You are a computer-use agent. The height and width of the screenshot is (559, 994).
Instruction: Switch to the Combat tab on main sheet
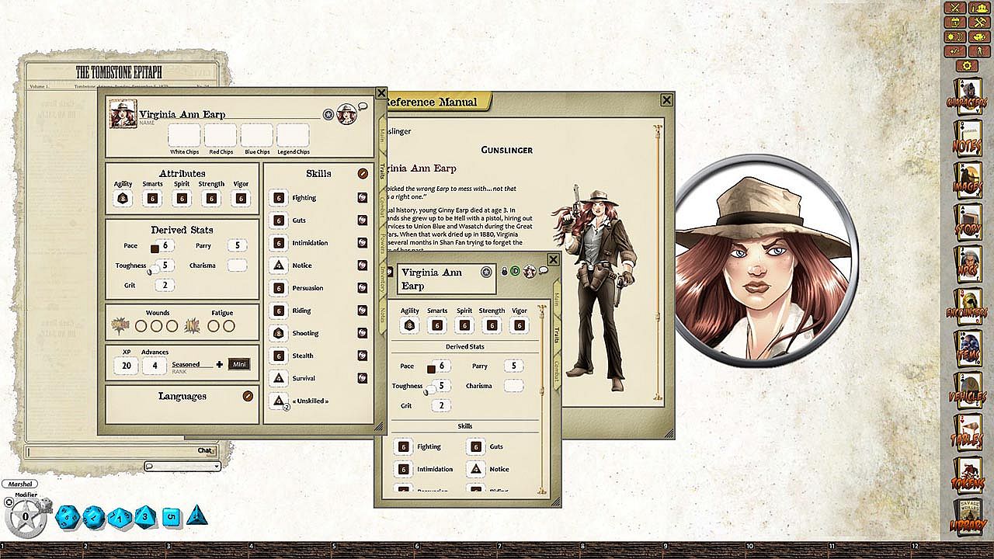tap(382, 208)
